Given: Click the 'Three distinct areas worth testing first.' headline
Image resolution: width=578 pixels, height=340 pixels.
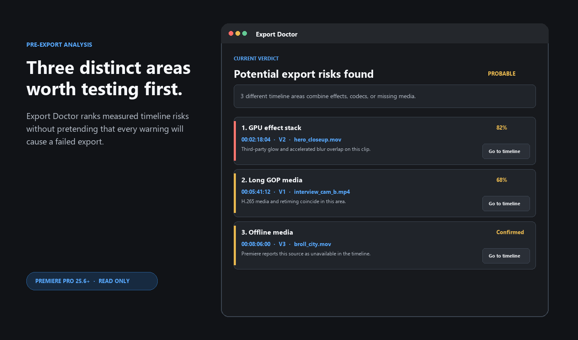Looking at the screenshot, I should click(x=108, y=78).
